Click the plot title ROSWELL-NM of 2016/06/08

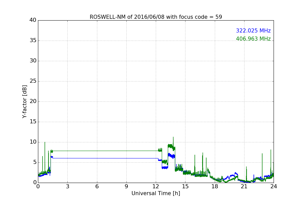pyautogui.click(x=156, y=17)
